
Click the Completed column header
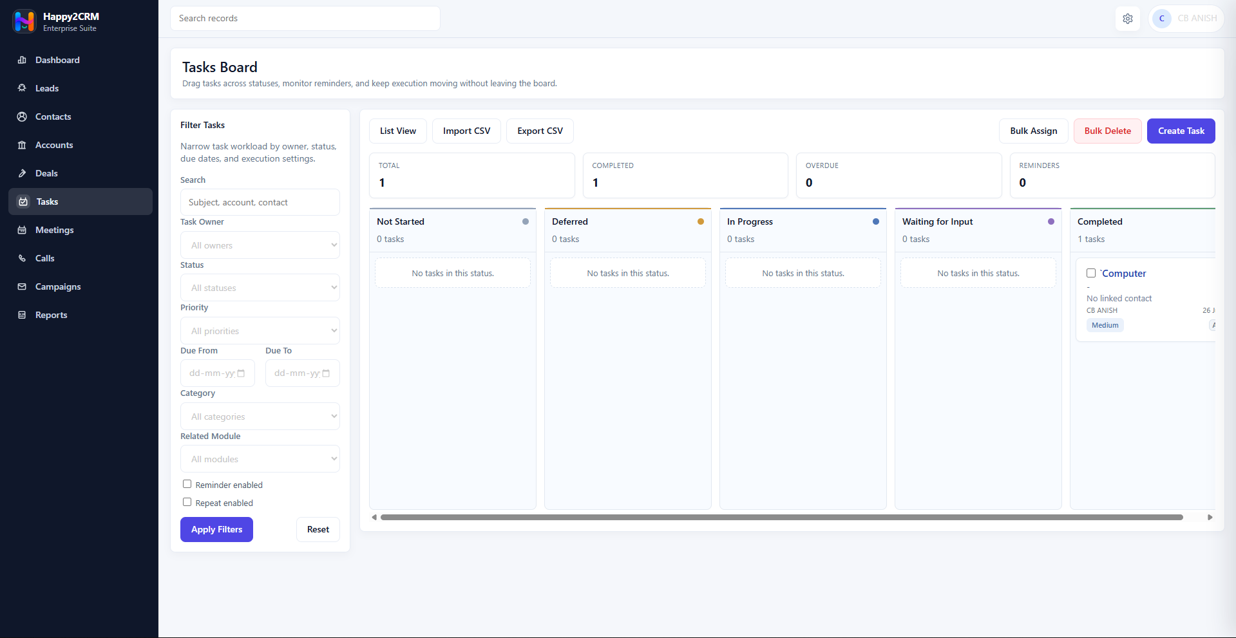coord(1143,230)
